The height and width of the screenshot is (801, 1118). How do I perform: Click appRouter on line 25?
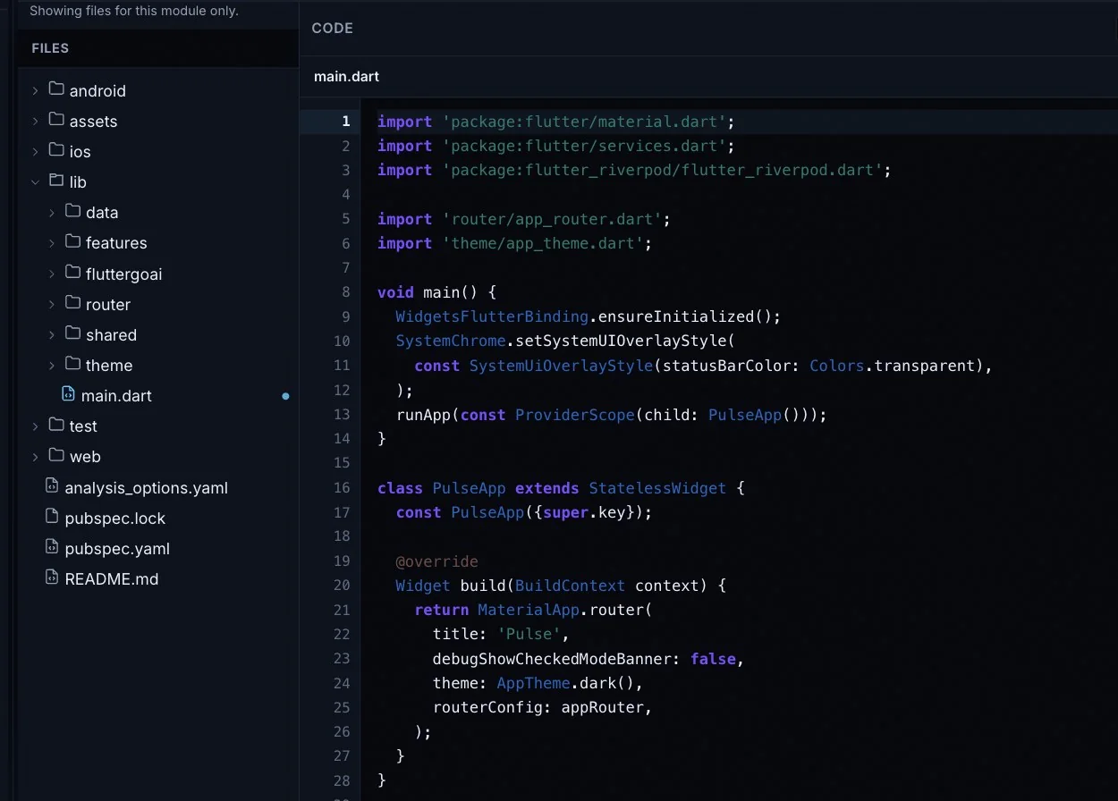(603, 707)
